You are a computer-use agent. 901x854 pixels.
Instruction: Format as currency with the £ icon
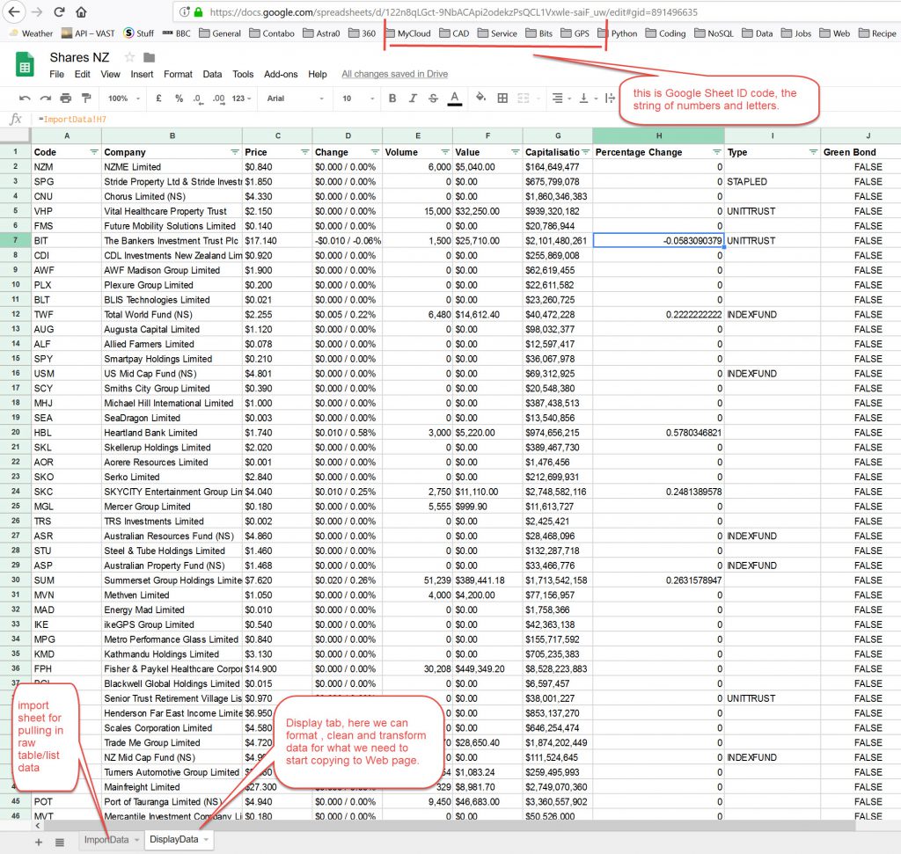coord(158,99)
